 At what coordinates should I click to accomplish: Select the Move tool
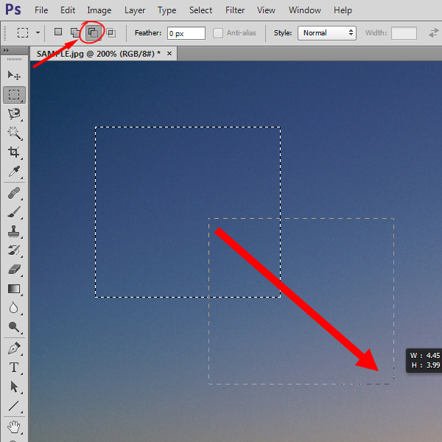14,75
